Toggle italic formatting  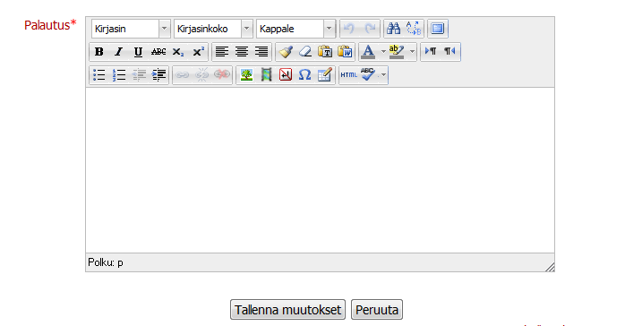pyautogui.click(x=118, y=52)
